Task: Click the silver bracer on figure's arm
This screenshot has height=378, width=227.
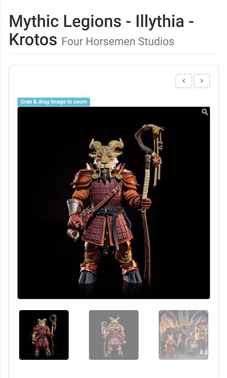Action: [x=73, y=206]
